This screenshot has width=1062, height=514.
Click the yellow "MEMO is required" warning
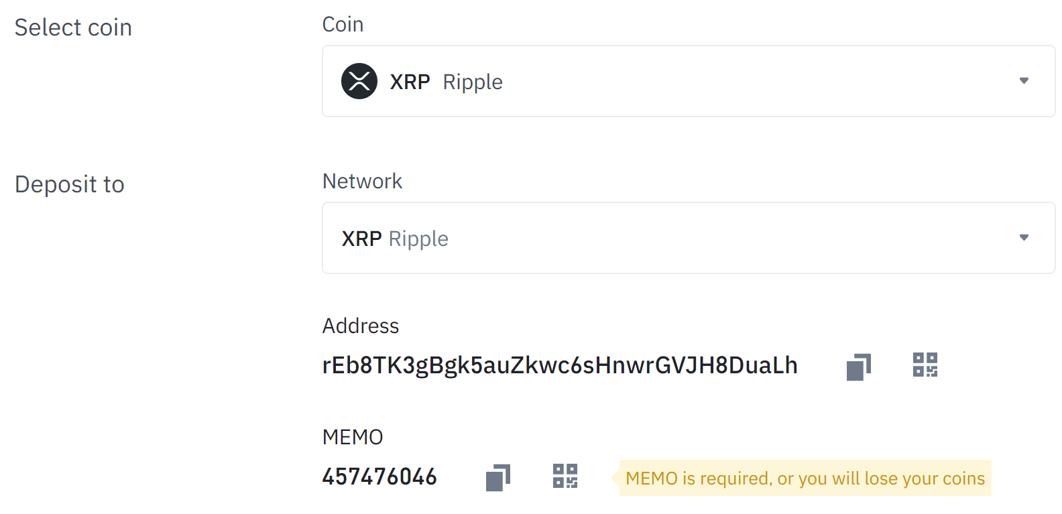805,478
